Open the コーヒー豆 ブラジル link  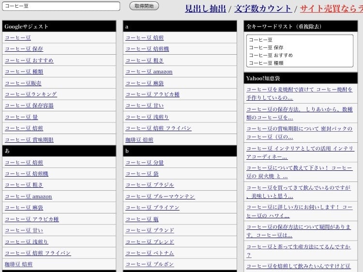(150, 185)
